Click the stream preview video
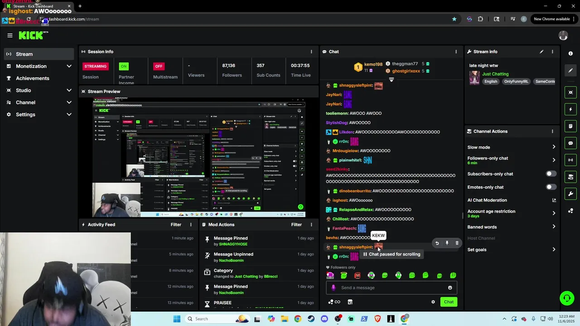 click(x=199, y=157)
